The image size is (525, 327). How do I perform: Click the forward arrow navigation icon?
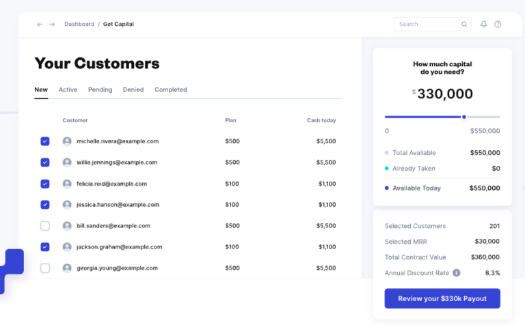pyautogui.click(x=52, y=25)
